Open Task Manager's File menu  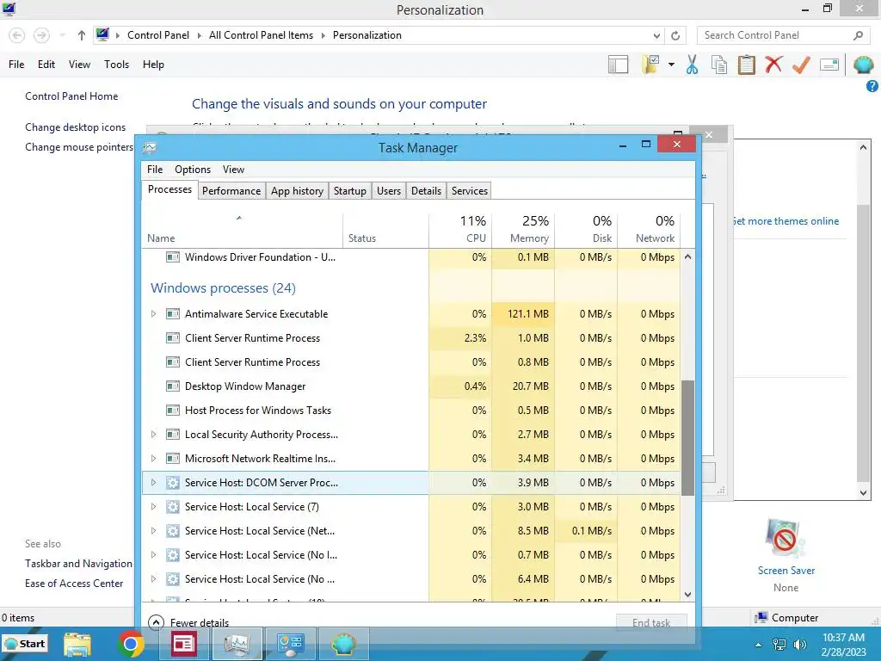(155, 170)
